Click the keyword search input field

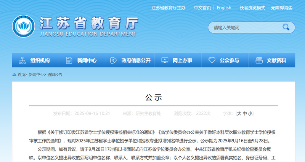244,27
